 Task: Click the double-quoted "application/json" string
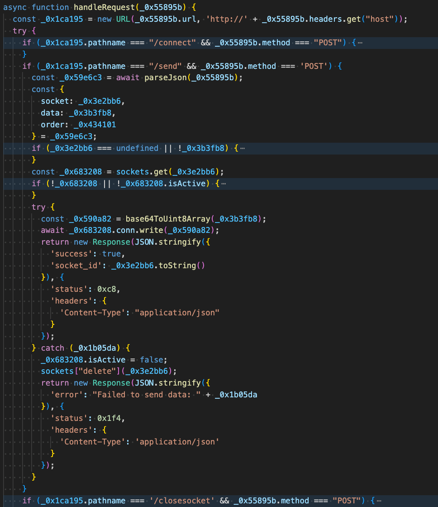(177, 313)
